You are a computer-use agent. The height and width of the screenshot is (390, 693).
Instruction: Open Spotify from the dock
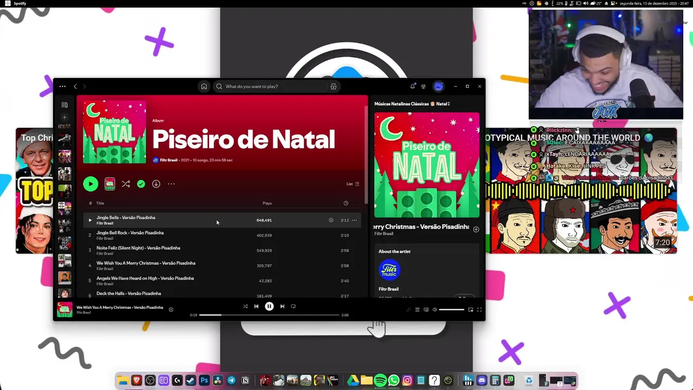coord(381,381)
